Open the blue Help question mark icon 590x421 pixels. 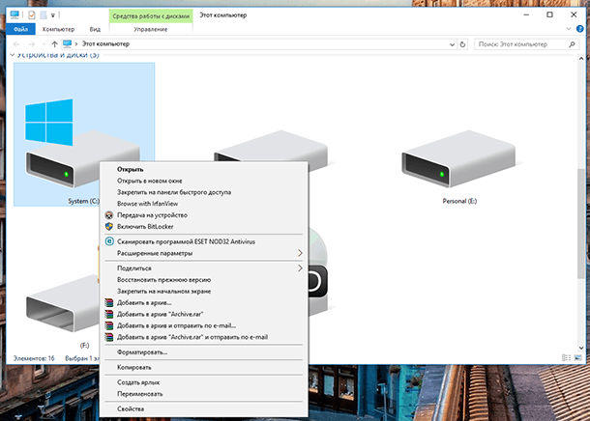579,29
